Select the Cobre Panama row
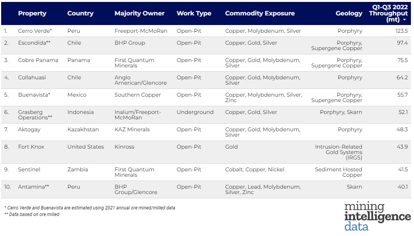This screenshot has width=414, height=236. point(38,60)
